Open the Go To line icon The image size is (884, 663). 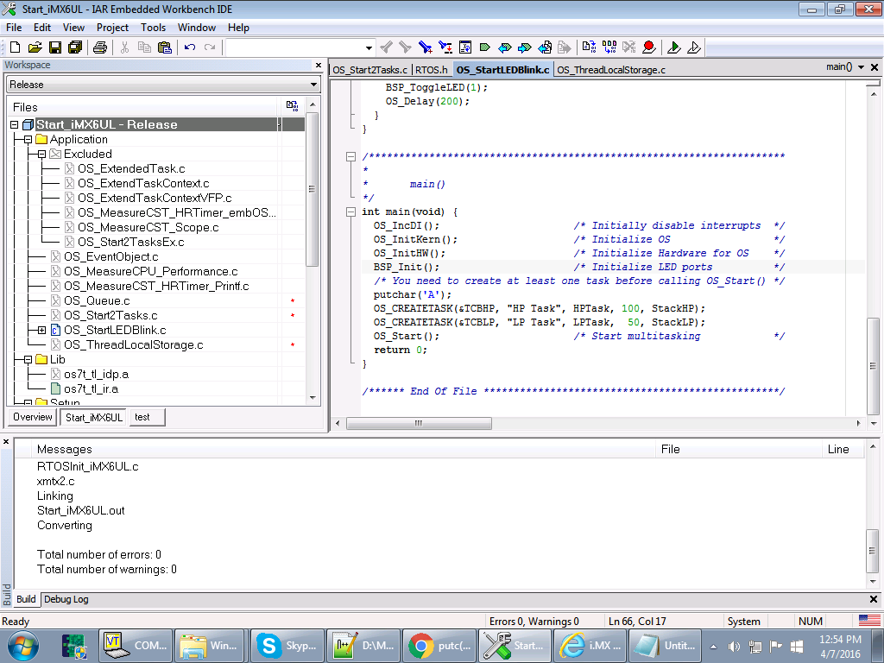pyautogui.click(x=465, y=47)
